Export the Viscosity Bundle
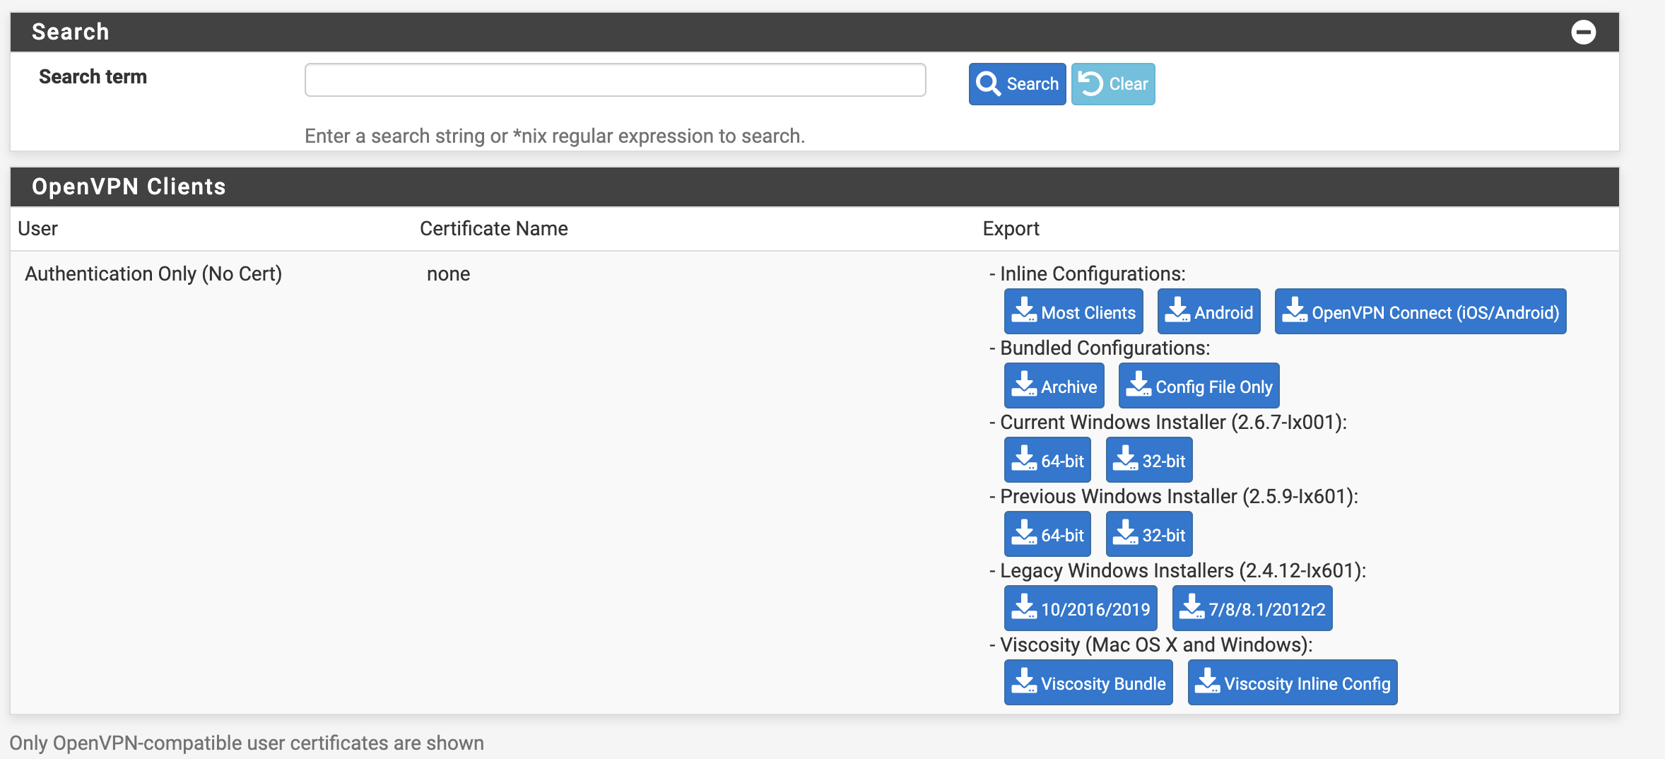Screen dimensions: 1665x759 (x=1088, y=683)
